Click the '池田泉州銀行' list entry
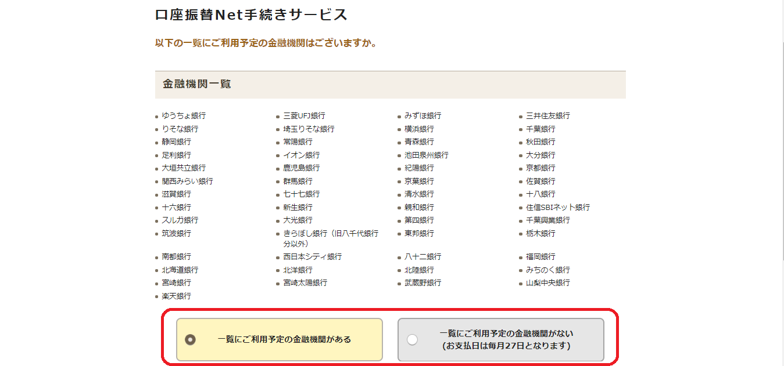Screen dimensions: 784x366 click(427, 155)
